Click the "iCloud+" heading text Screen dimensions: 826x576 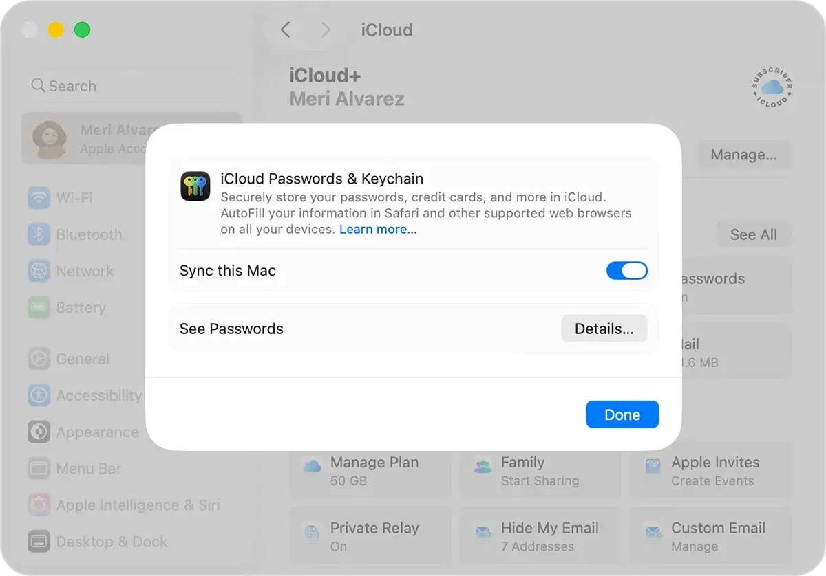tap(325, 76)
